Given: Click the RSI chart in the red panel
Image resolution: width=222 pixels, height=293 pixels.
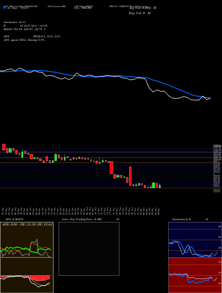Looking at the screenshot, I should tap(195, 275).
